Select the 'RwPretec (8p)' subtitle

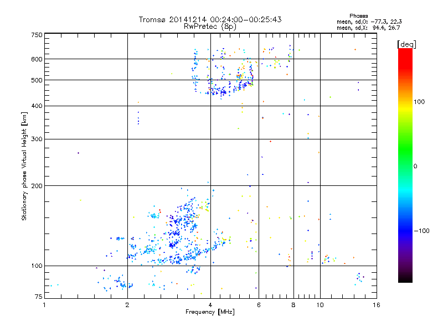click(x=210, y=27)
